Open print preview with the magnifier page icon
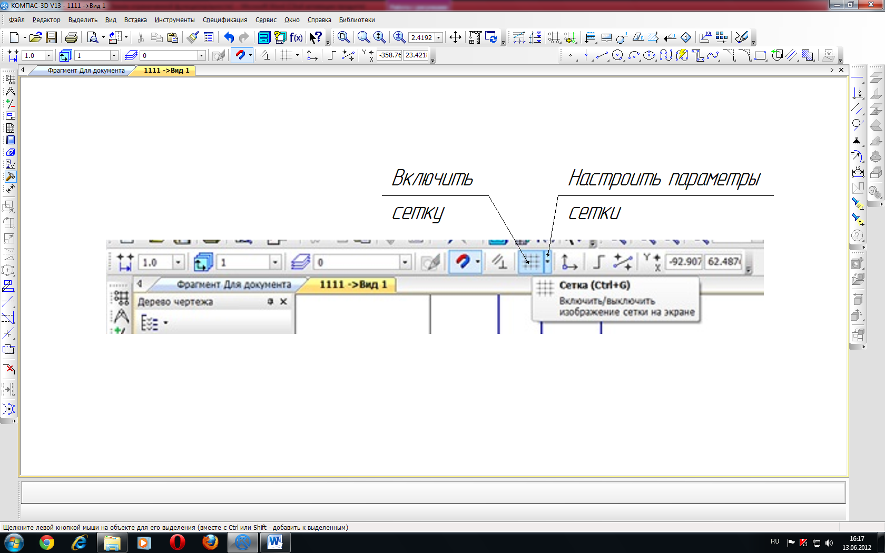885x553 pixels. (93, 37)
